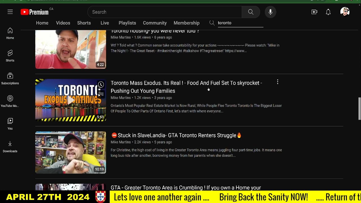Add Toronto Exodus video to Watch Later
The width and height of the screenshot is (361, 203).
[101, 85]
